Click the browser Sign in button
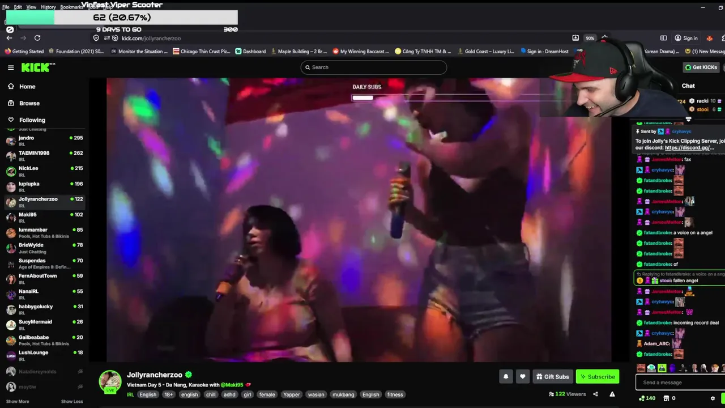 click(x=686, y=38)
